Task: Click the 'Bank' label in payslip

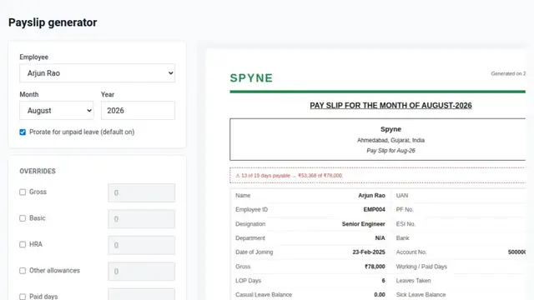Action: pyautogui.click(x=402, y=238)
